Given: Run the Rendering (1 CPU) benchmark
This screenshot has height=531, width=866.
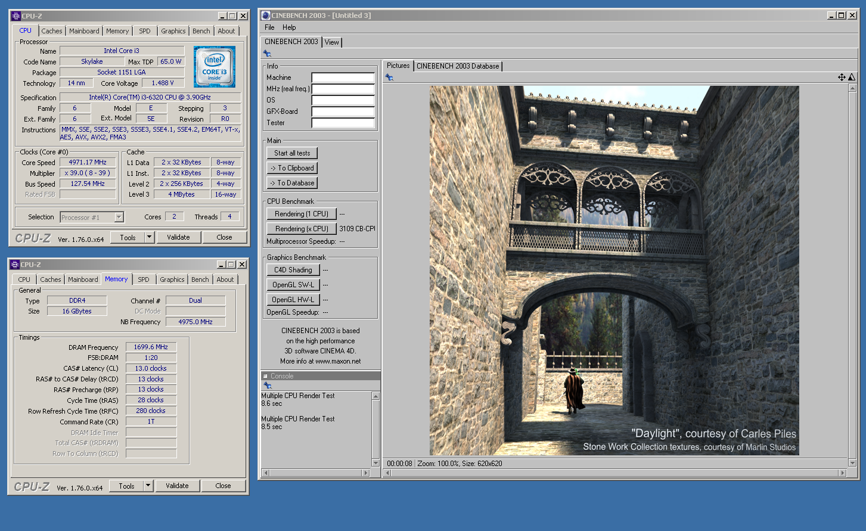Looking at the screenshot, I should tap(302, 214).
